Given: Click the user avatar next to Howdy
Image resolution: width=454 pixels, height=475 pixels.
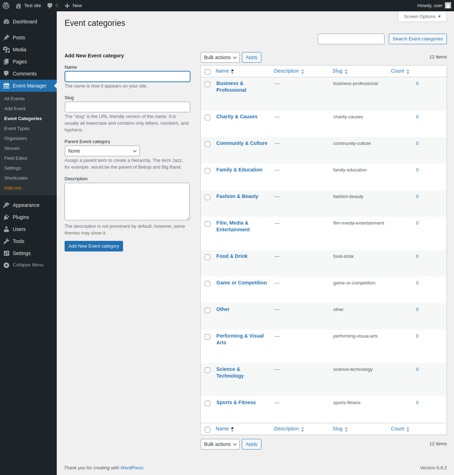Looking at the screenshot, I should click(448, 5).
